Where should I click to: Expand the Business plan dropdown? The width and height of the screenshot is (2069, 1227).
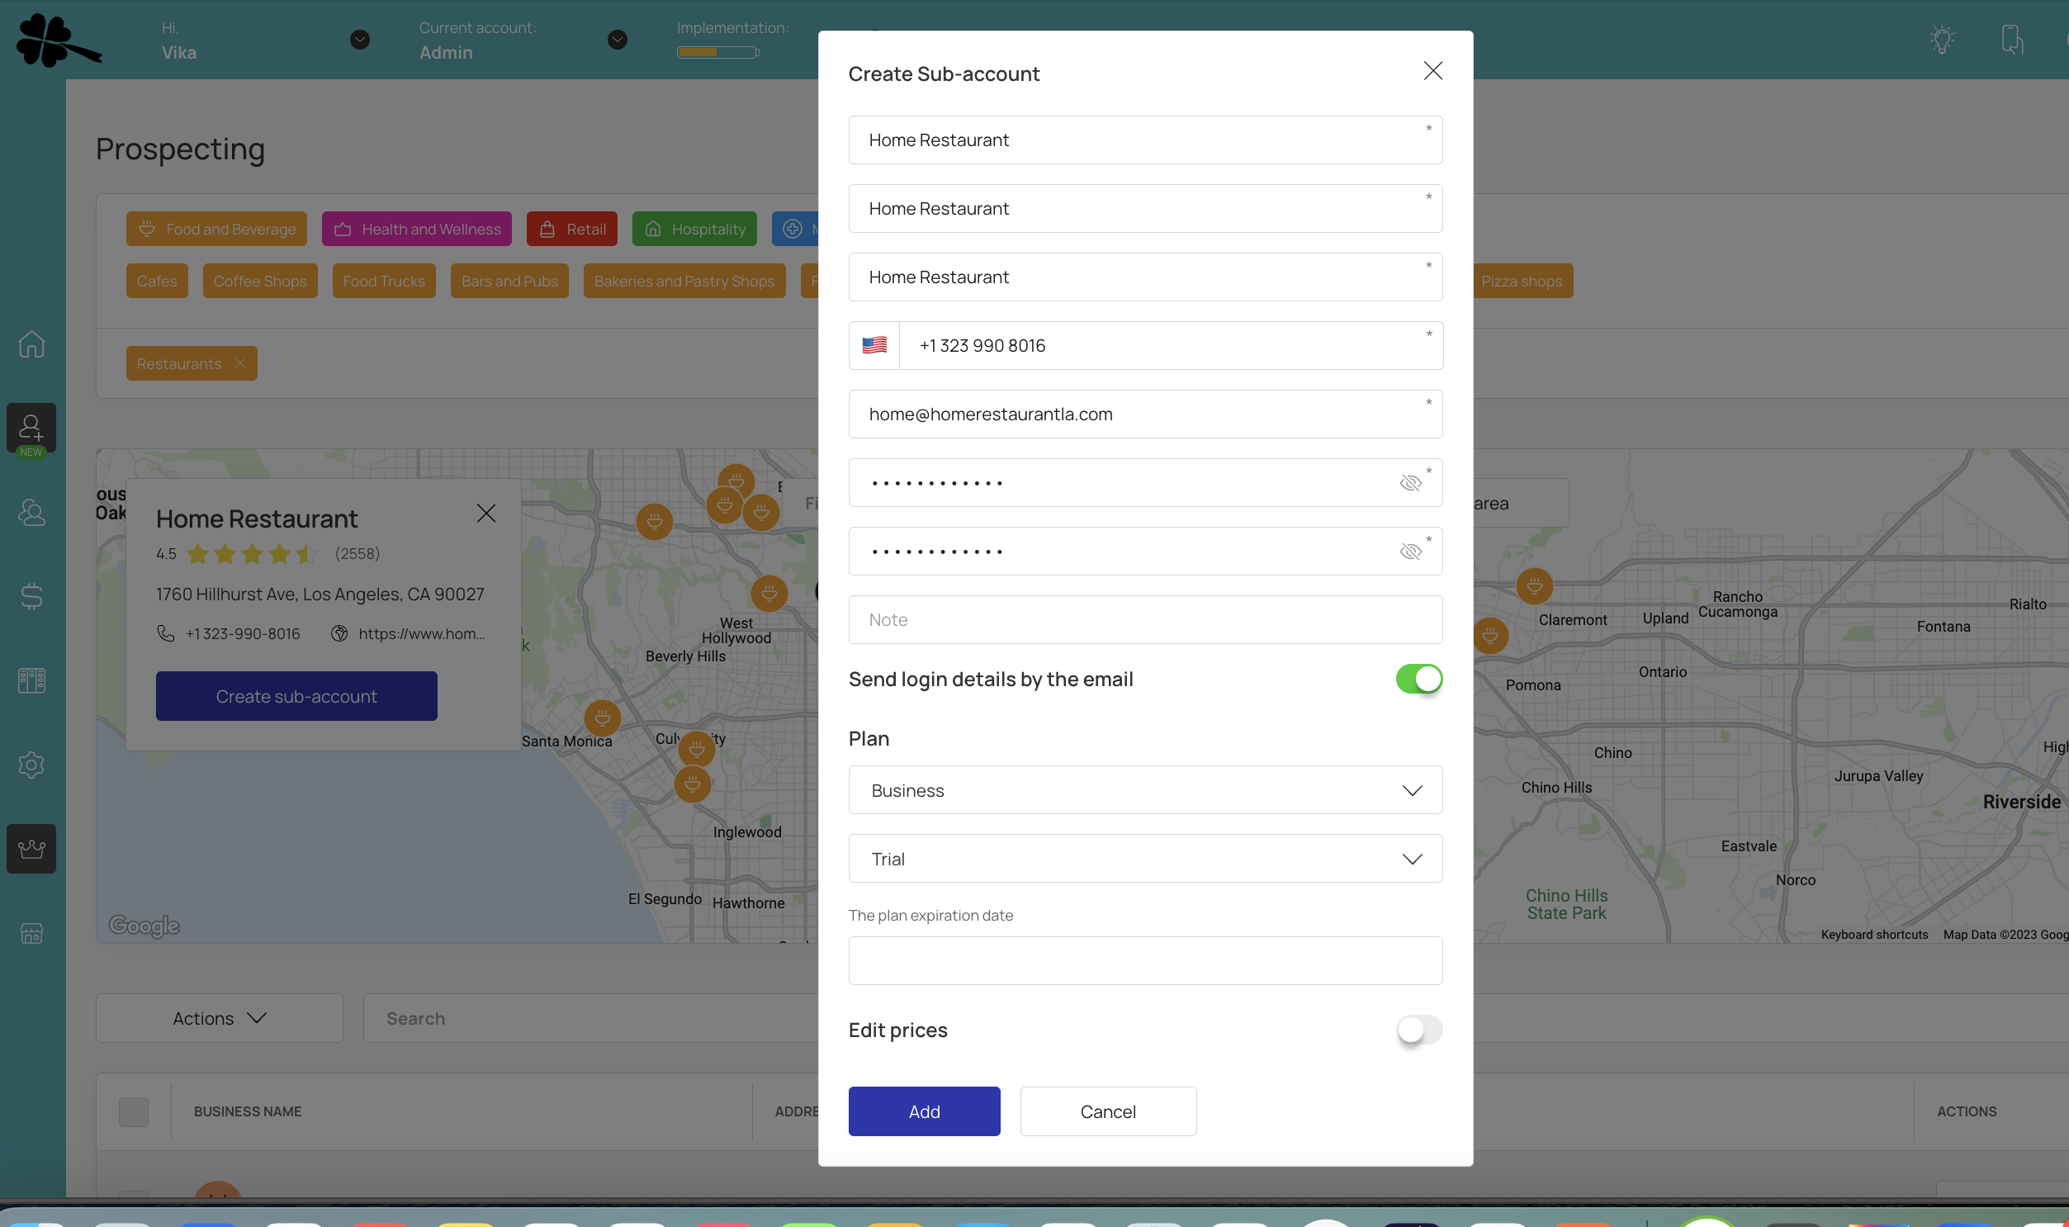coord(1145,790)
